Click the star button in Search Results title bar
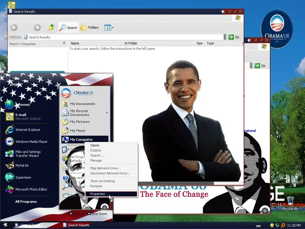 (223, 12)
